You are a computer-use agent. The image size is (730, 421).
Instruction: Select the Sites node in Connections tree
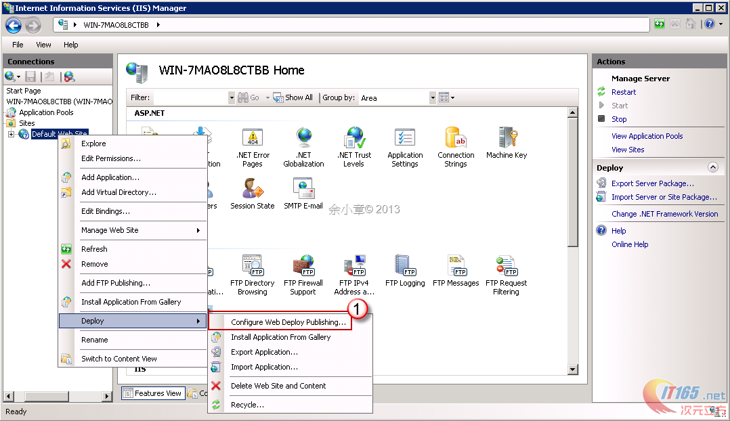[27, 123]
